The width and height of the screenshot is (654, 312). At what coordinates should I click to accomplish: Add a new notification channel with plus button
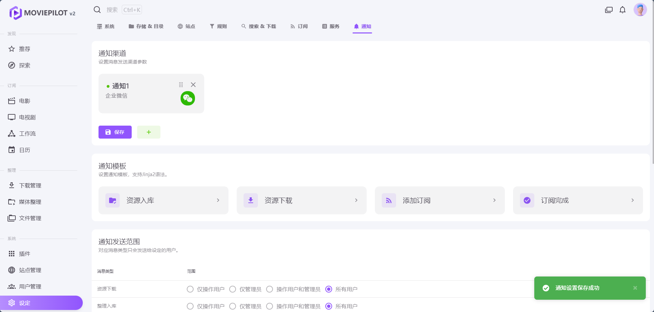[x=149, y=132]
